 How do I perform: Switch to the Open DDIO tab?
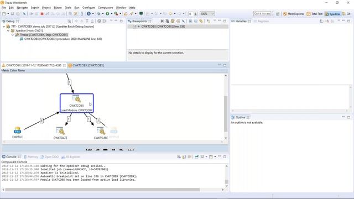pos(50,157)
